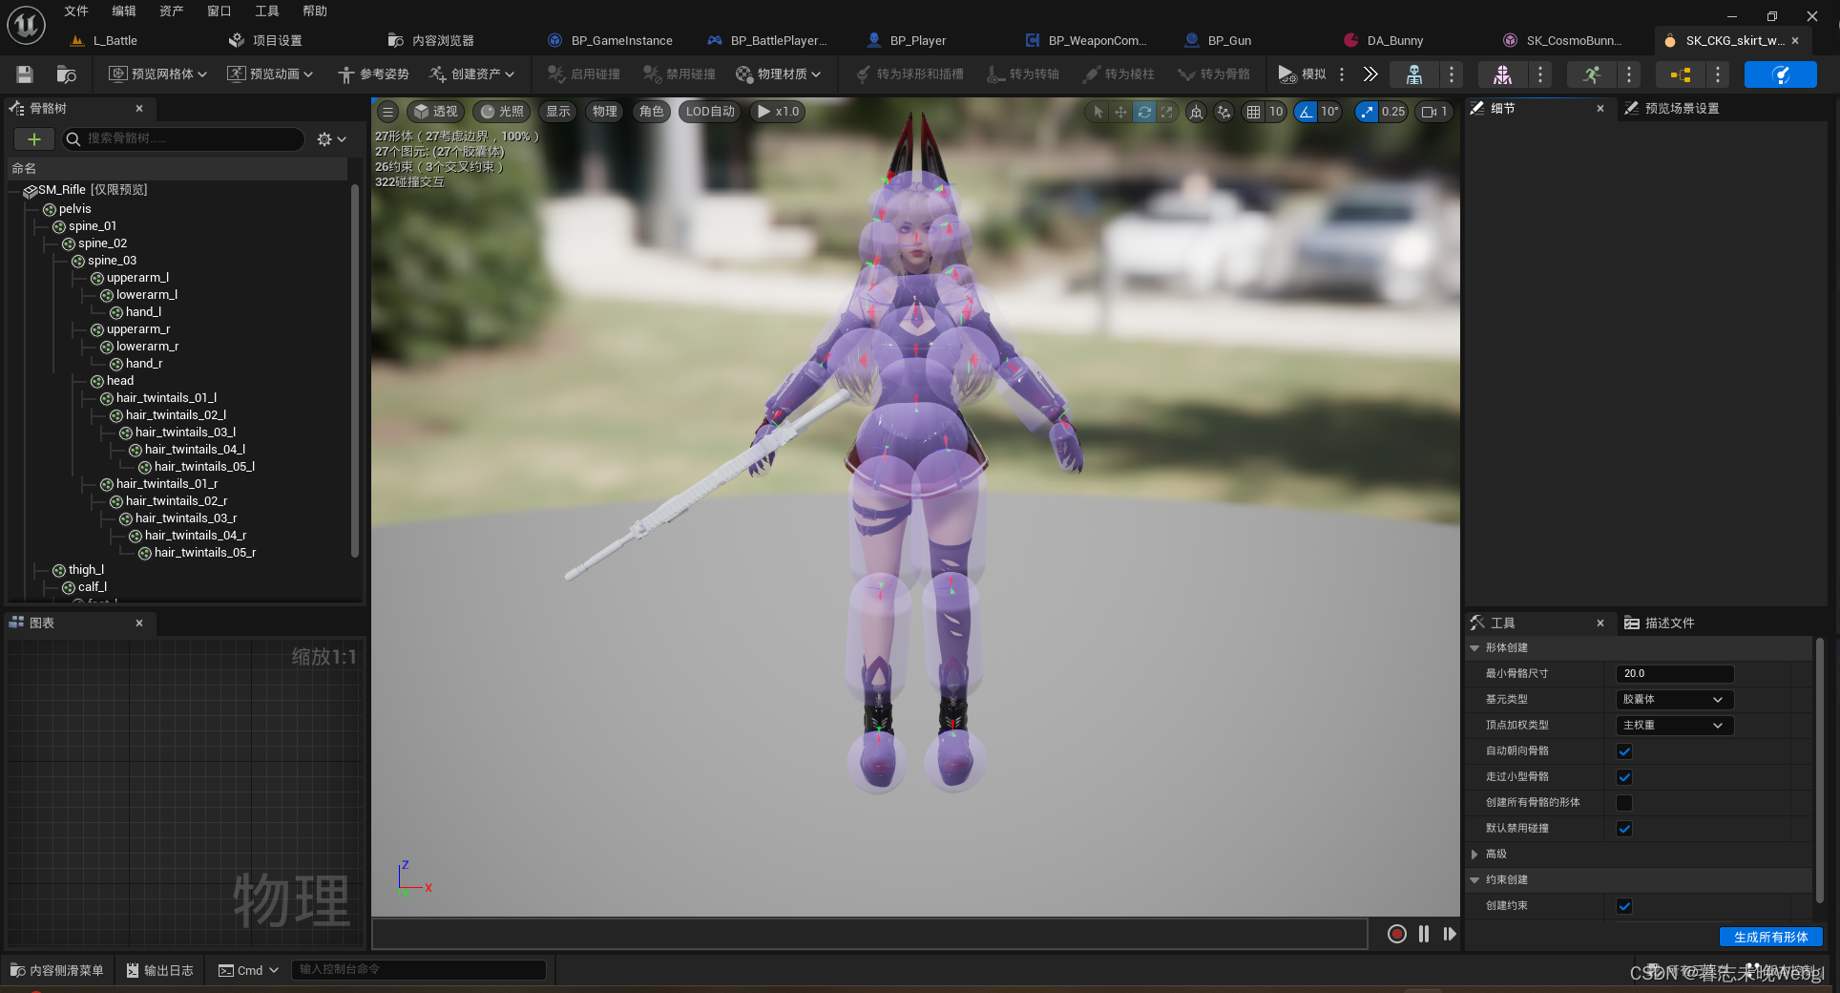The height and width of the screenshot is (993, 1840).
Task: Toggle rotation angle snapping icon
Action: click(x=1306, y=112)
